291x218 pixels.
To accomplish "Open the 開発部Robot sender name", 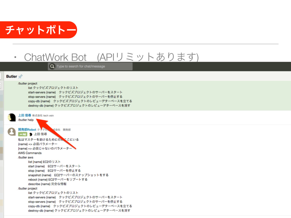I will pyautogui.click(x=27, y=129).
